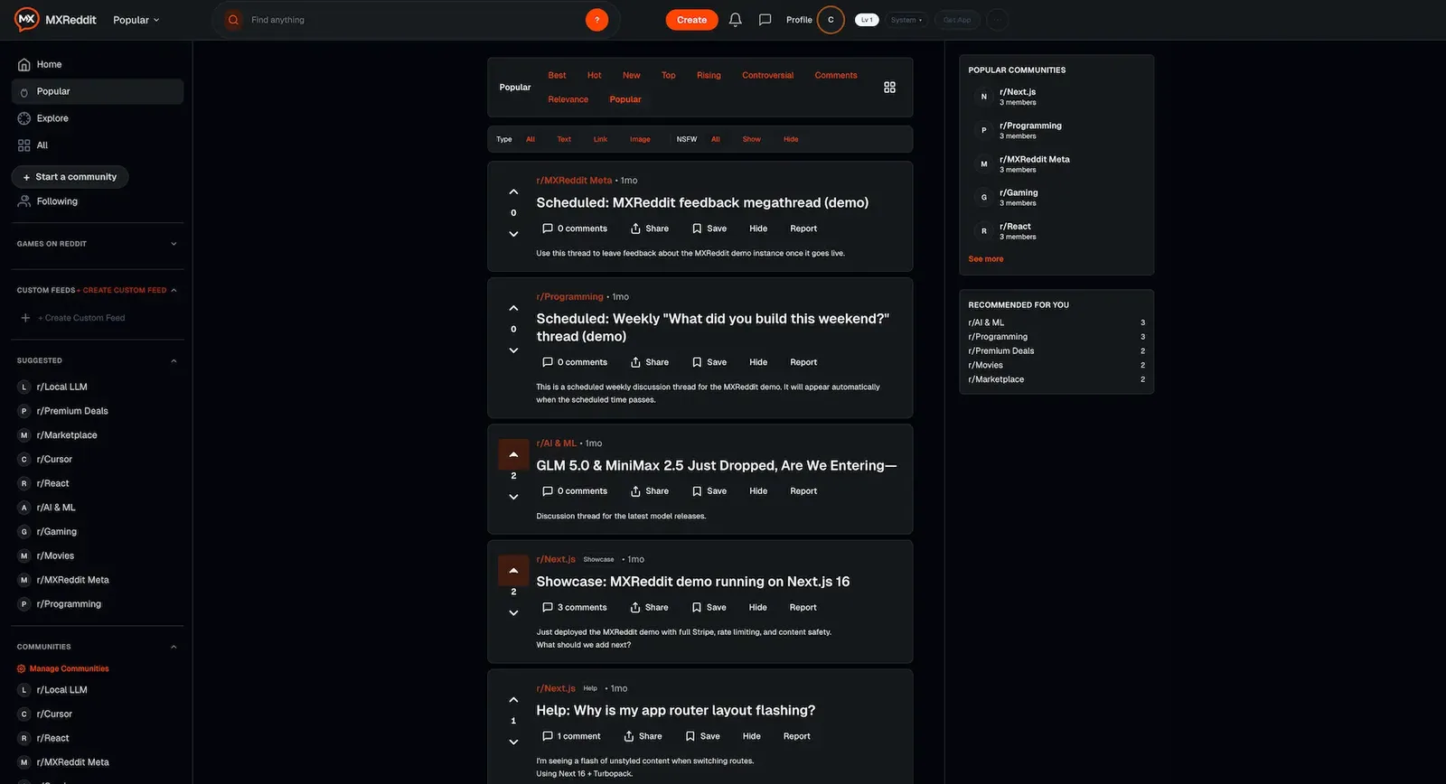Click the orange help question-mark button

coord(596,20)
